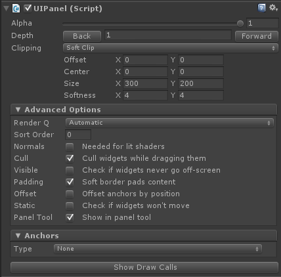Click the 'Show in panel tool' text

click(116, 217)
